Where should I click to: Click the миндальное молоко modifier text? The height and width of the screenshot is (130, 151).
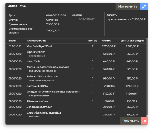(x=43, y=71)
